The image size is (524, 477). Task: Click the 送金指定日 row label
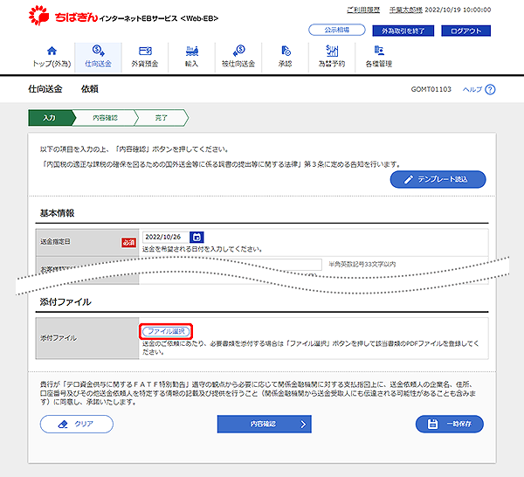coord(55,241)
